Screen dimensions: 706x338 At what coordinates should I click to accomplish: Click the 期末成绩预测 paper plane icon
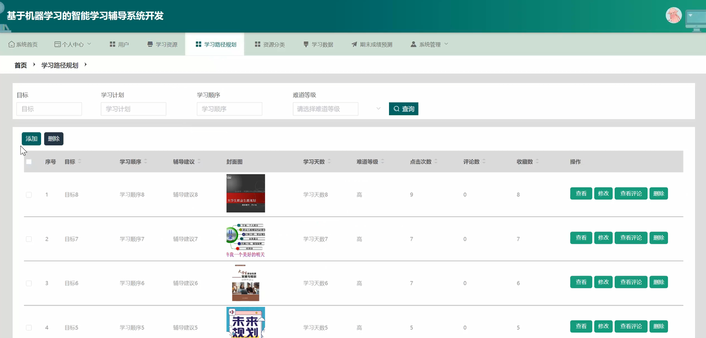pyautogui.click(x=354, y=44)
